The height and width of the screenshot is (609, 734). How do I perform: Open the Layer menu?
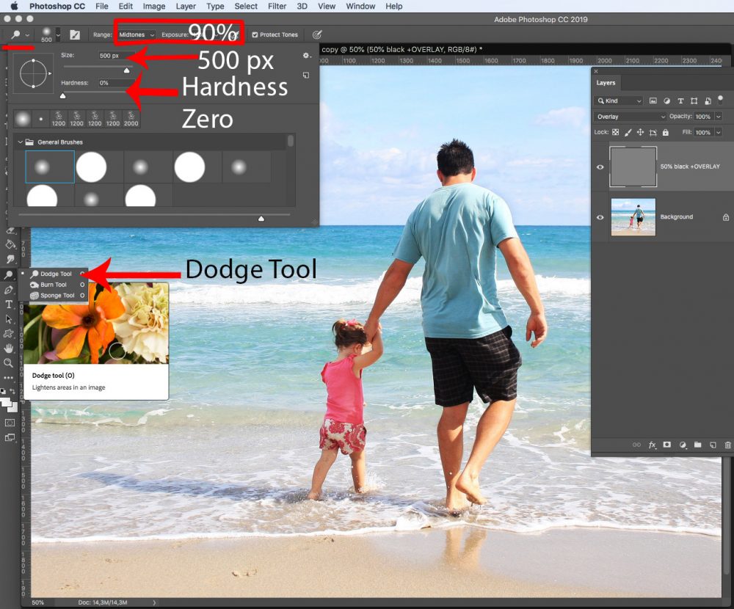pos(186,6)
